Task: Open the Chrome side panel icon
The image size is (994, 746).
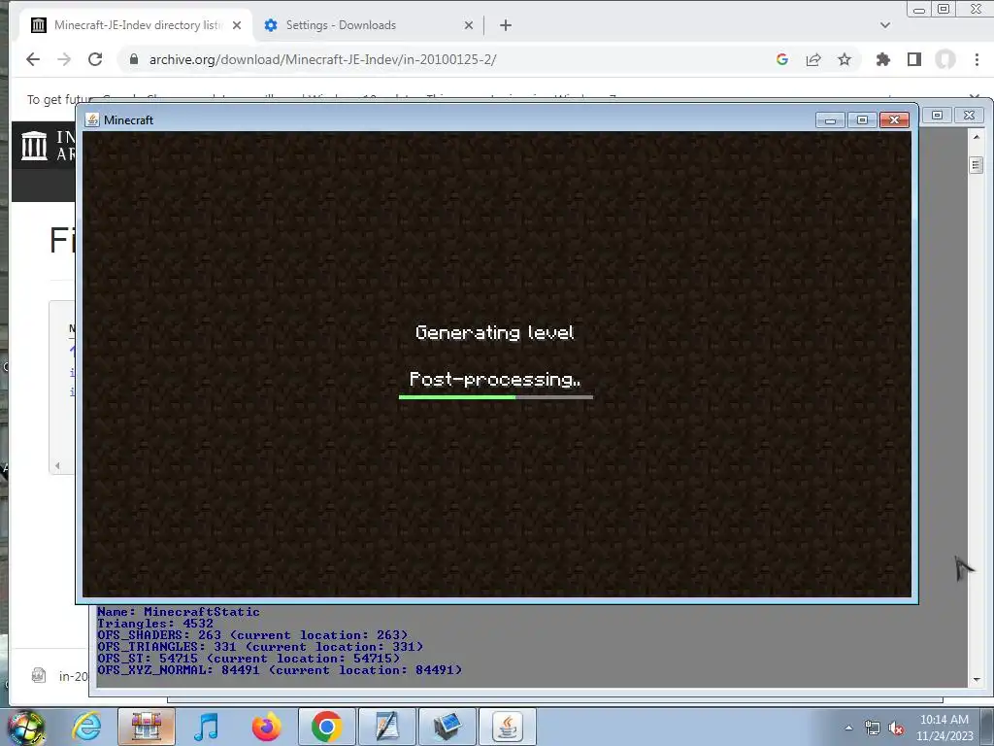Action: [x=914, y=59]
